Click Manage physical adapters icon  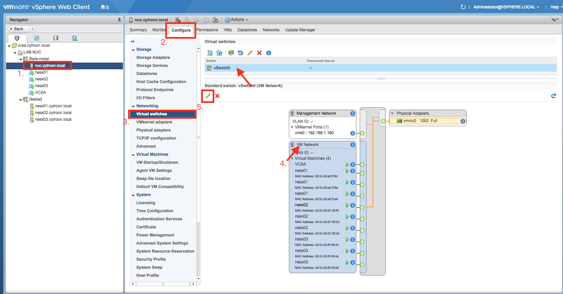[231, 53]
